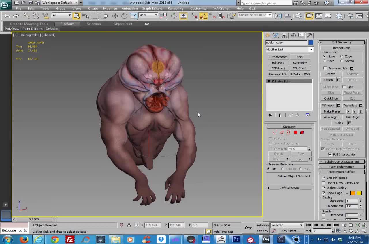Image resolution: width=369 pixels, height=244 pixels.
Task: Select the Edge constraint radio button
Action: pos(342,56)
